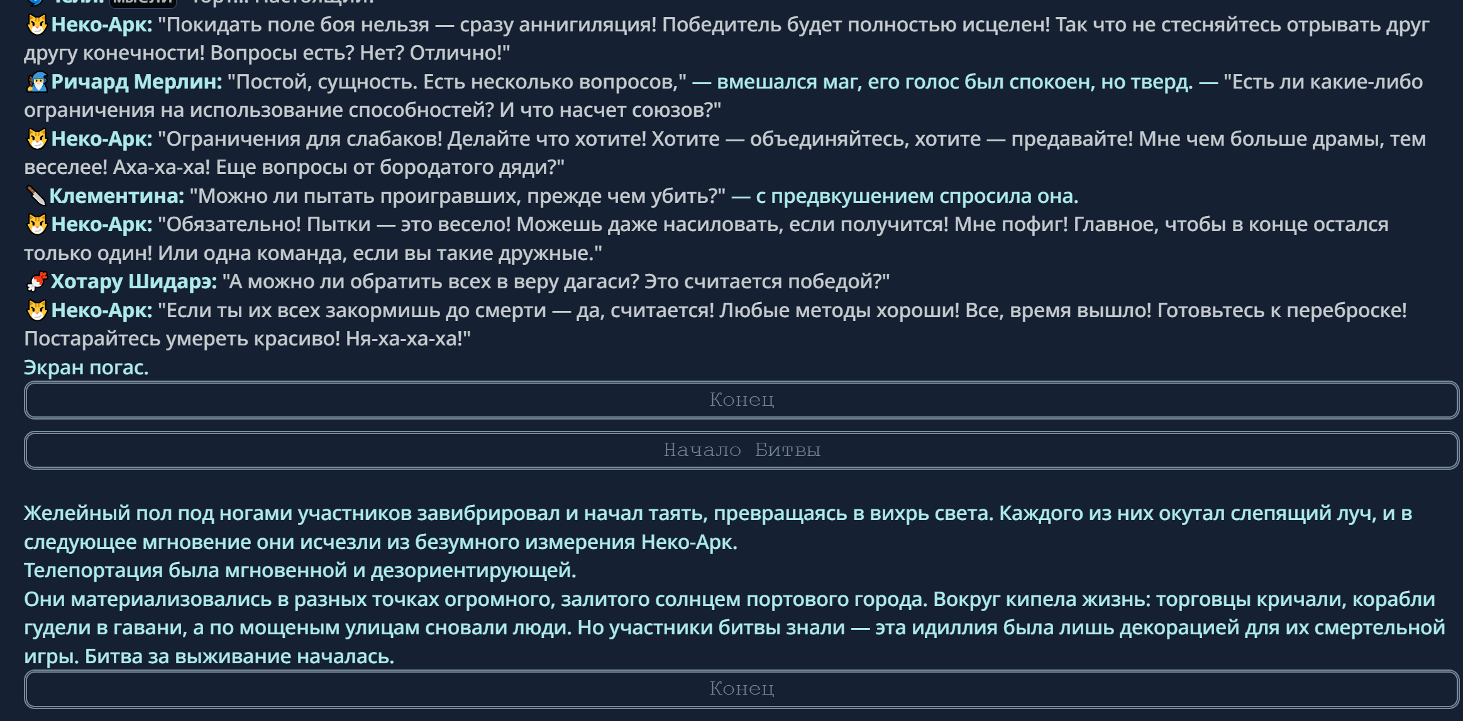Click the meat emoji next to Хотару Шидарэ

pos(36,281)
